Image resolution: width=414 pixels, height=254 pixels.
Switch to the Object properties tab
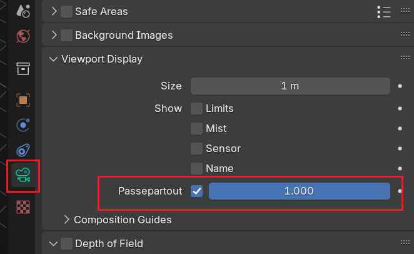coord(23,99)
